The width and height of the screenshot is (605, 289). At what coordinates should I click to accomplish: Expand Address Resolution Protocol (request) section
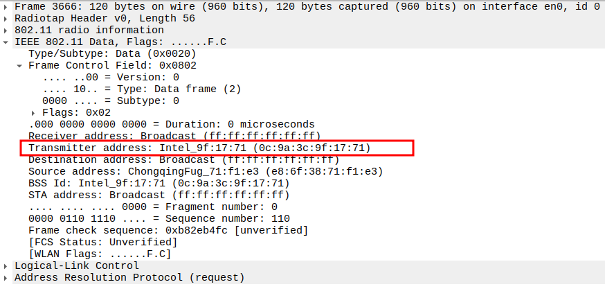pos(6,277)
